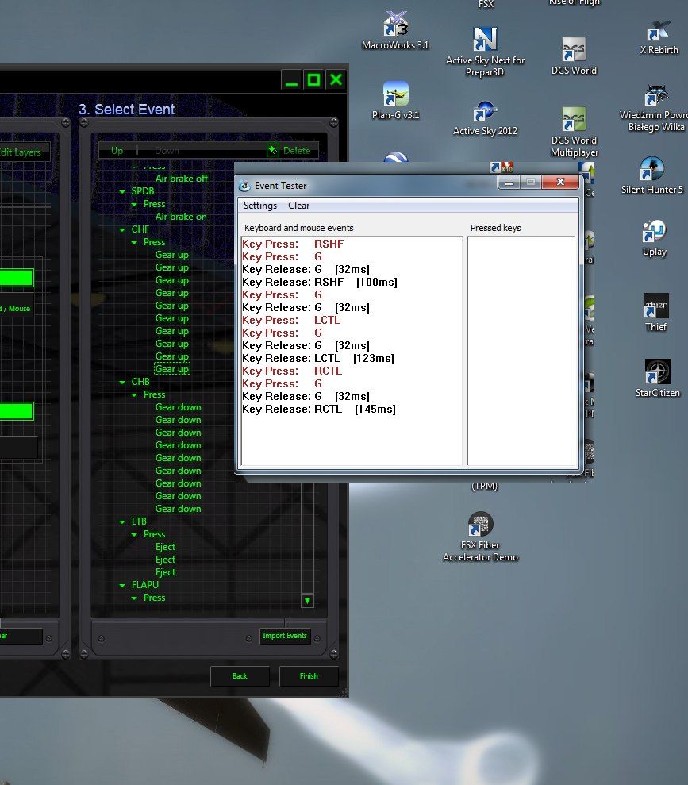Screen dimensions: 688x785
Task: Click Delete above the event list
Action: pos(290,150)
